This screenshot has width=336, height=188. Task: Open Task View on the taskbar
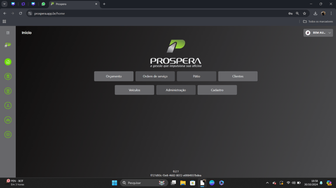pos(173,183)
